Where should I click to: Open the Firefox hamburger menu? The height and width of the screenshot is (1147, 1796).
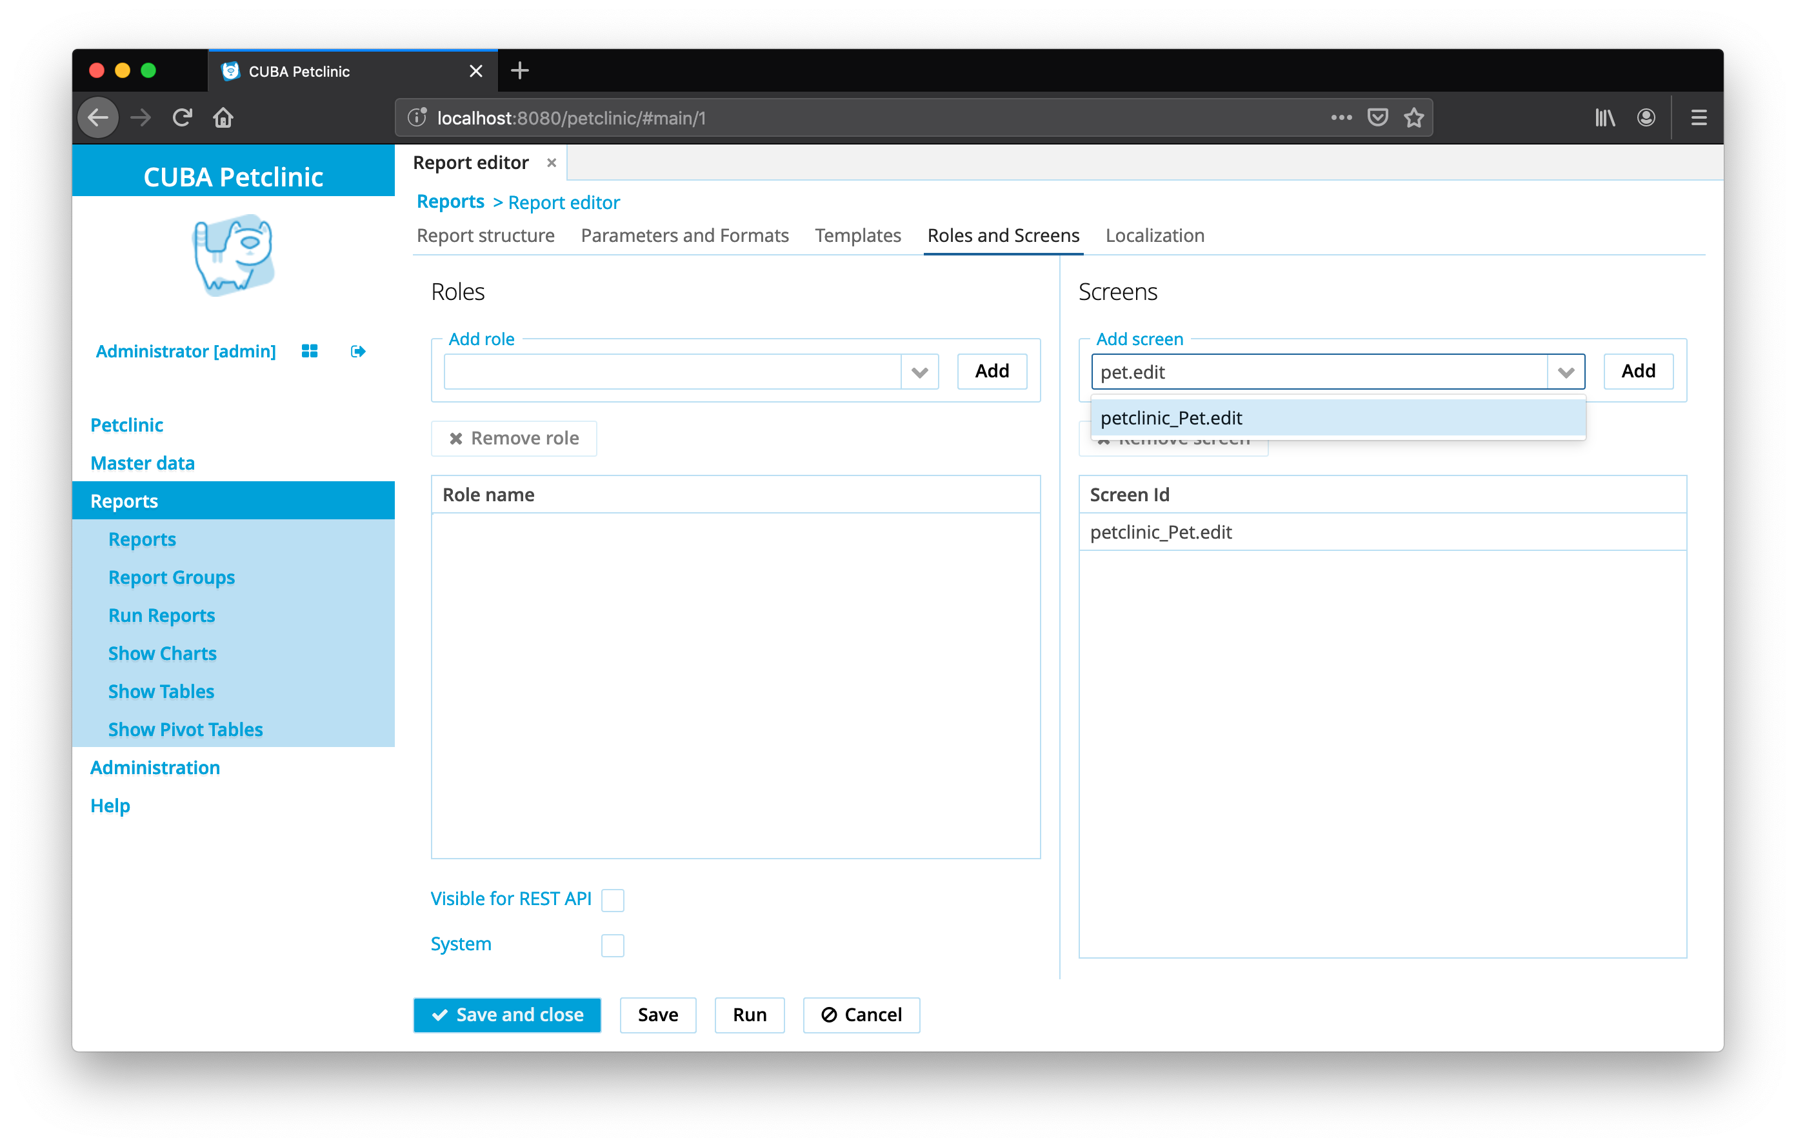tap(1699, 118)
